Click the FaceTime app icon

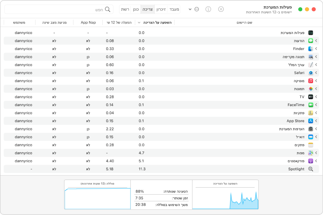click(311, 105)
